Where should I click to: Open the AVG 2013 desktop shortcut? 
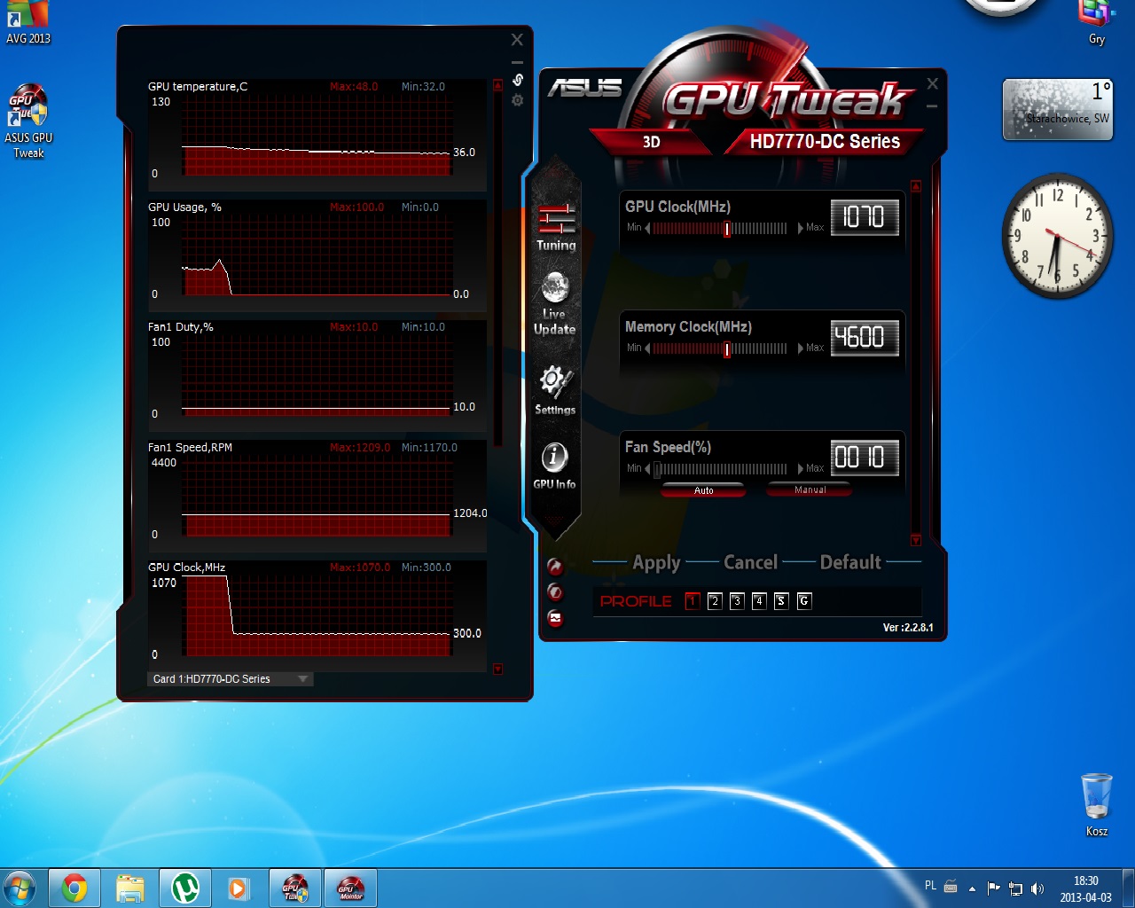[28, 23]
